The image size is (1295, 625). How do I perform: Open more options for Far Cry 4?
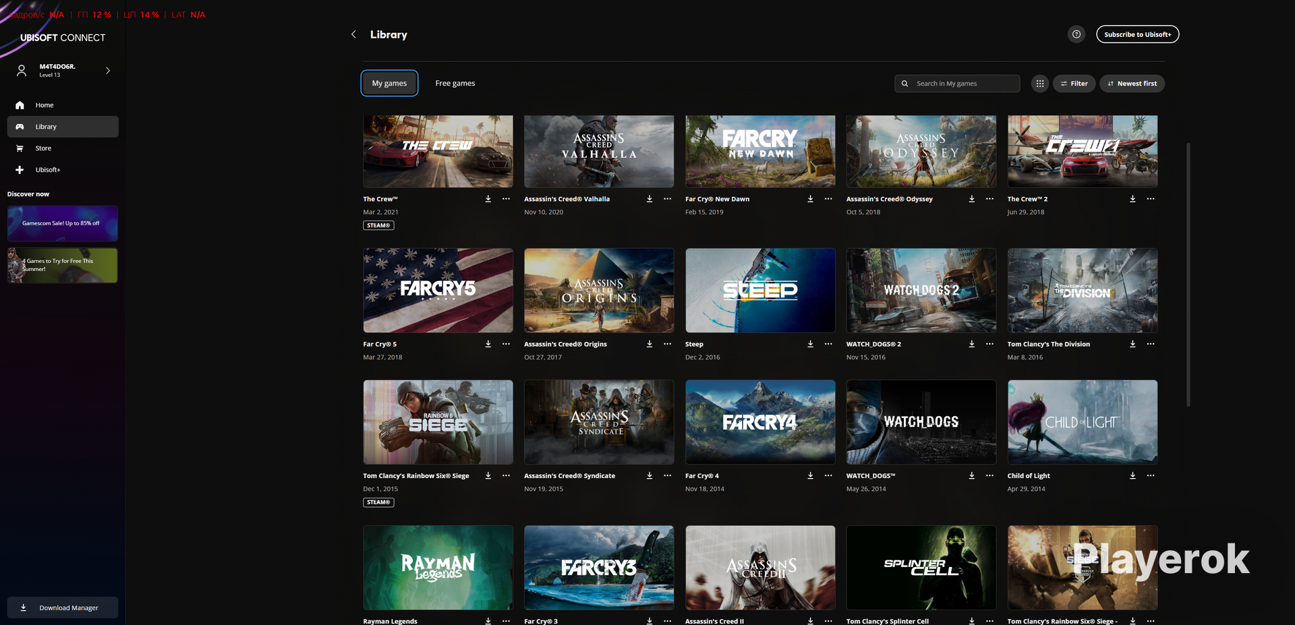[828, 475]
